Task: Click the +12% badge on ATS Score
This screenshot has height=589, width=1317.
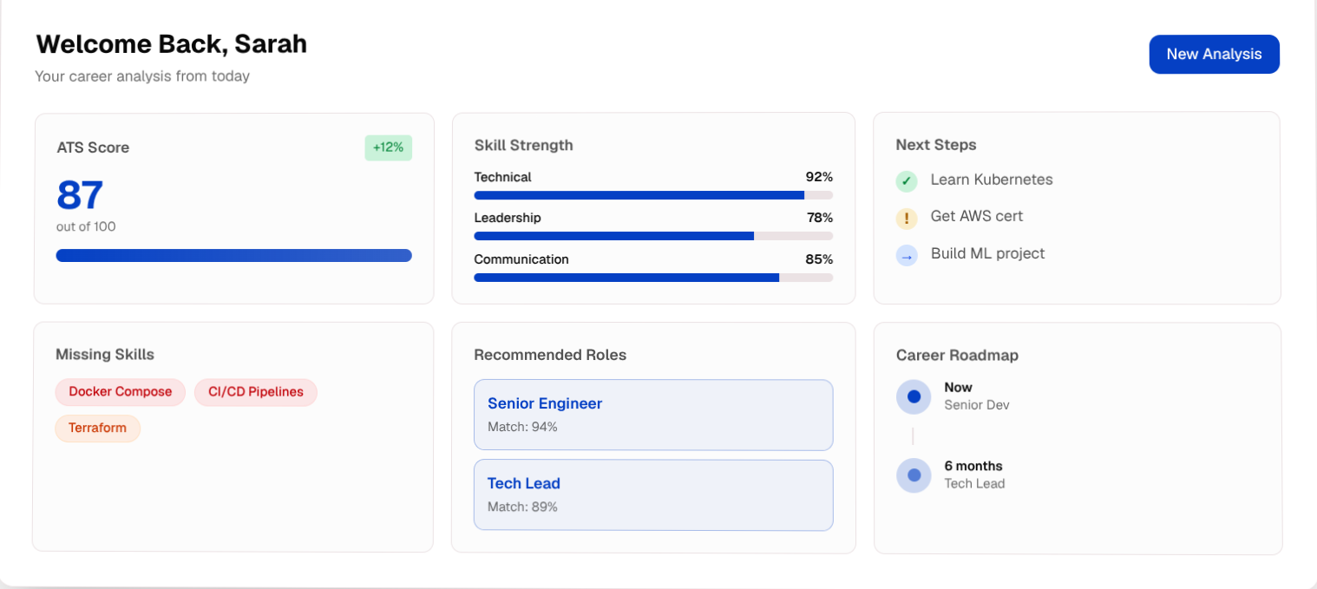Action: (x=388, y=147)
